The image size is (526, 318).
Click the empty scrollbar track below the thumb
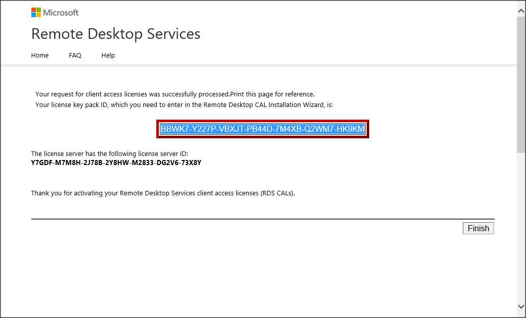pyautogui.click(x=521, y=227)
